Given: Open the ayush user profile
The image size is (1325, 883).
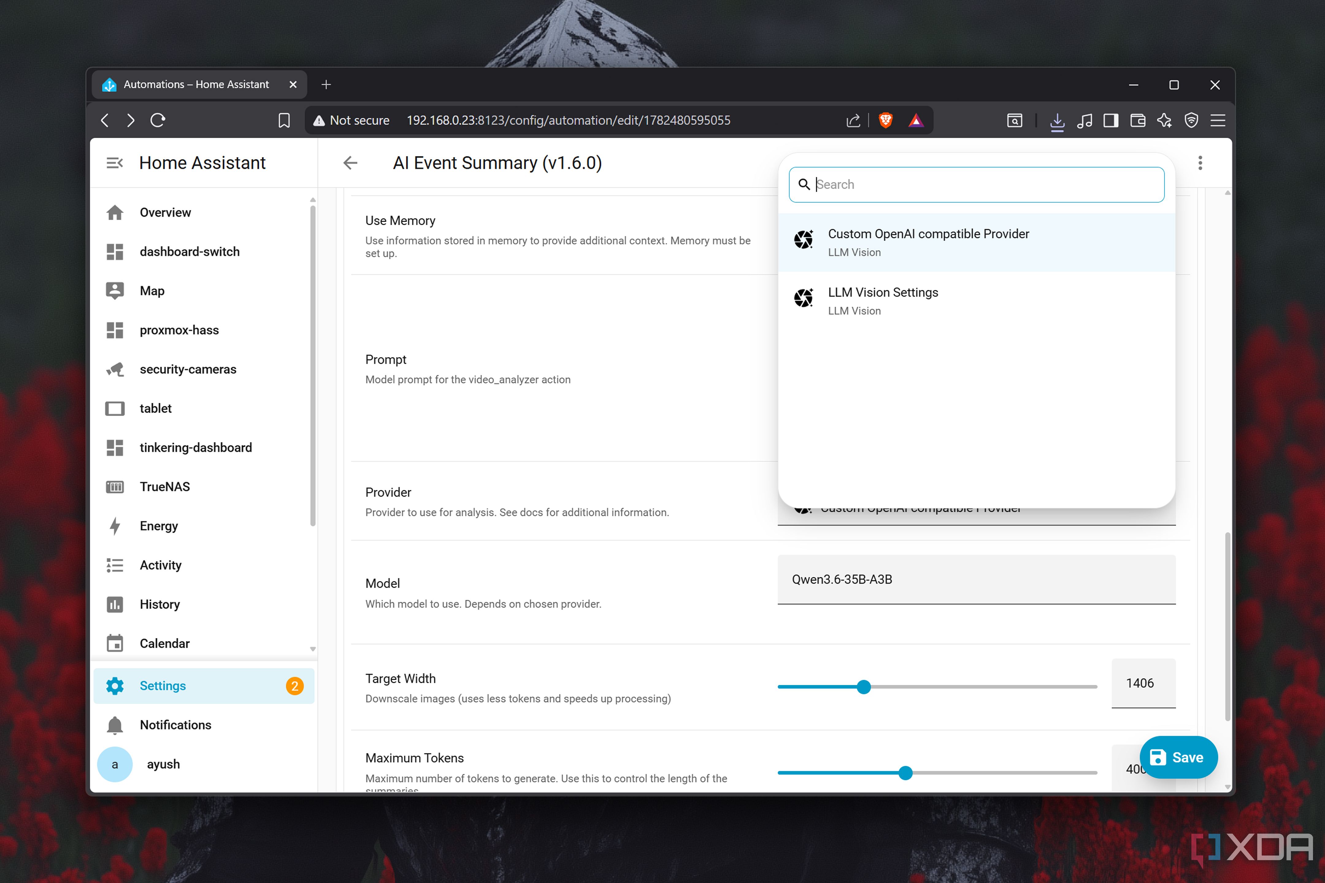Looking at the screenshot, I should [204, 764].
